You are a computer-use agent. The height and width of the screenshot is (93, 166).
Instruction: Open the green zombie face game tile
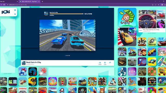point(92,81)
